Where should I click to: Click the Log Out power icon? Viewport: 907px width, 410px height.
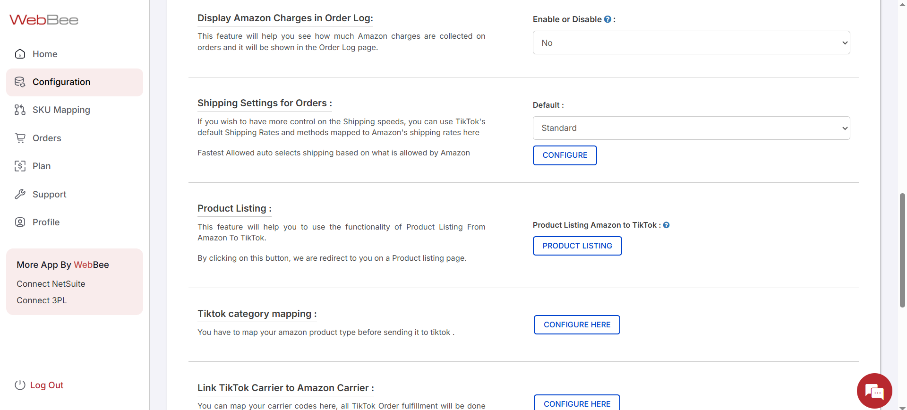point(20,385)
